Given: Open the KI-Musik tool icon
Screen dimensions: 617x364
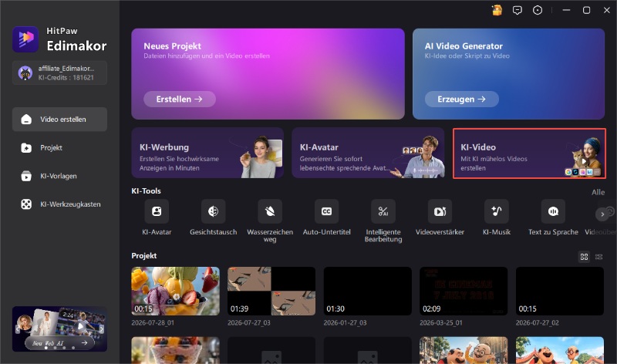Looking at the screenshot, I should tap(497, 211).
